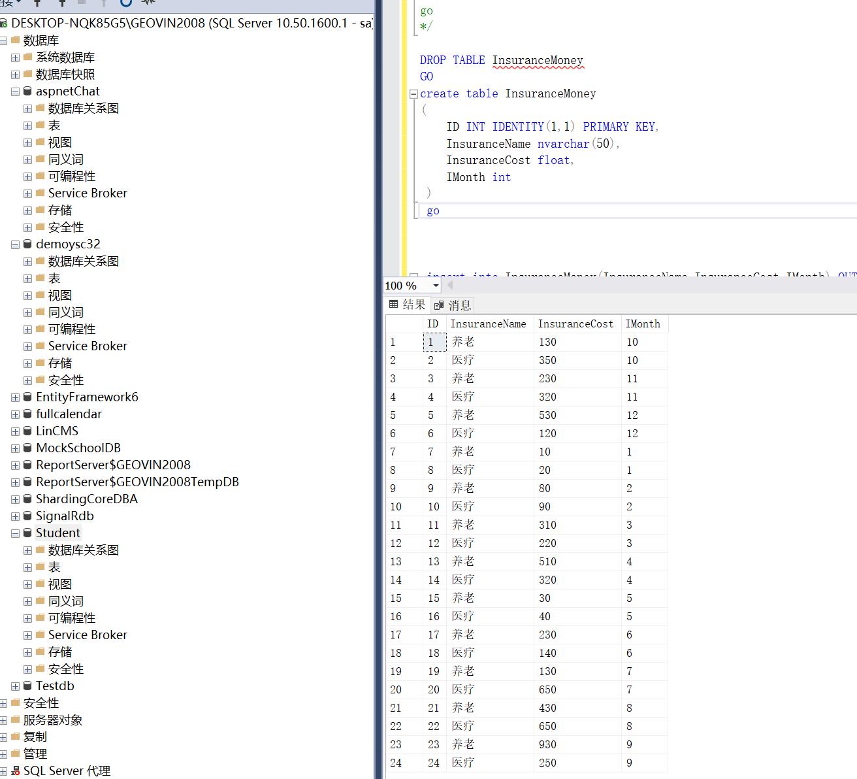The height and width of the screenshot is (779, 857).
Task: Expand the MockSchoolDB node
Action: coord(15,448)
